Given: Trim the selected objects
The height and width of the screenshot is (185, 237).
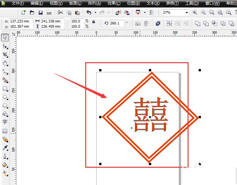Looking at the screenshot, I should (206, 23).
